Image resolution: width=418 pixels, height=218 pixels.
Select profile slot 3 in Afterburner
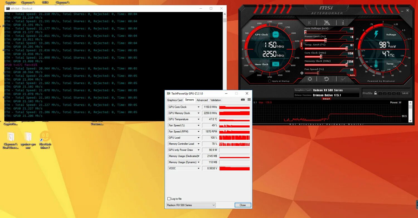click(389, 93)
